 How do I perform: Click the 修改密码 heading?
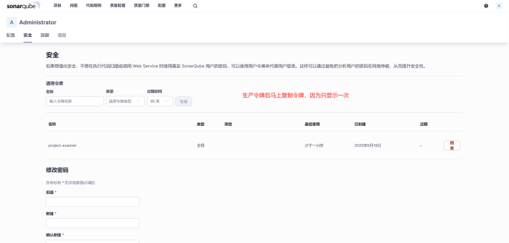pos(57,170)
